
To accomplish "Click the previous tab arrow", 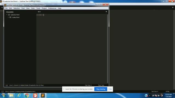I will pyautogui.click(x=38, y=12).
